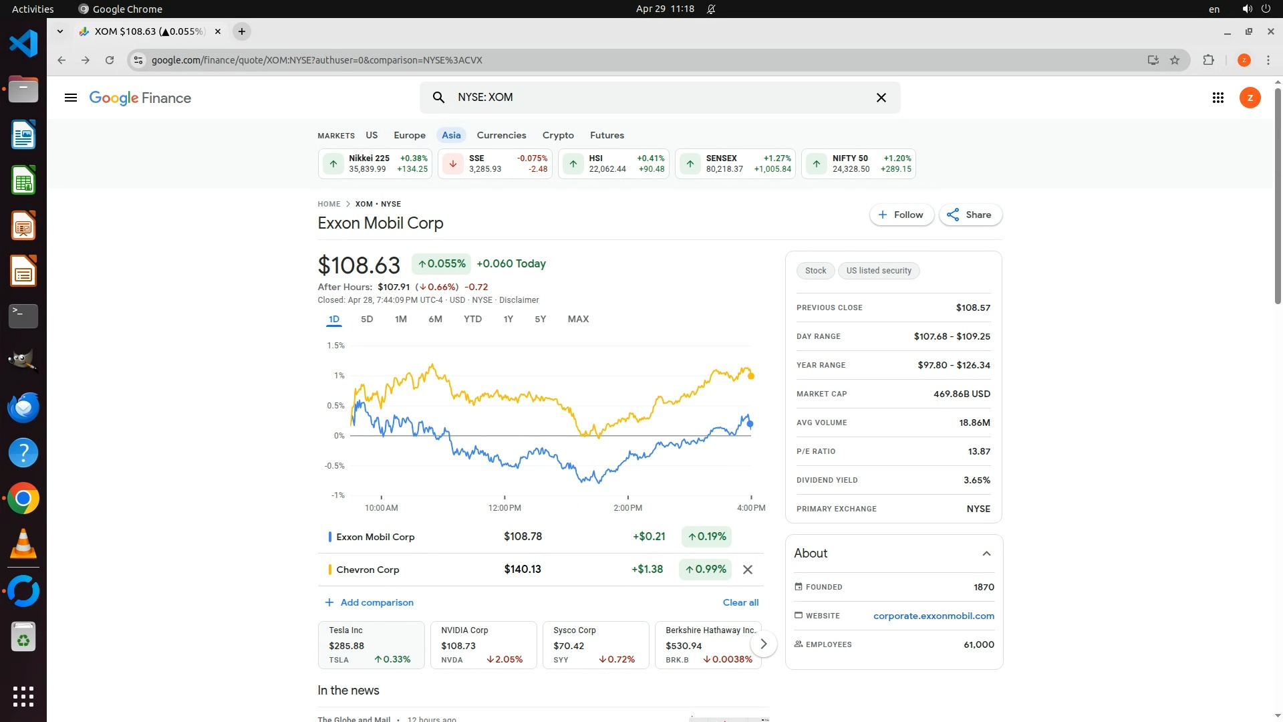
Task: Open the tab search dropdown arrow
Action: pos(60,31)
